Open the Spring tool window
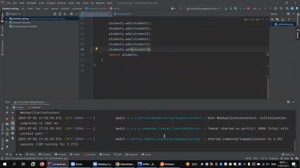The width and height of the screenshot is (300, 168). [x=146, y=154]
